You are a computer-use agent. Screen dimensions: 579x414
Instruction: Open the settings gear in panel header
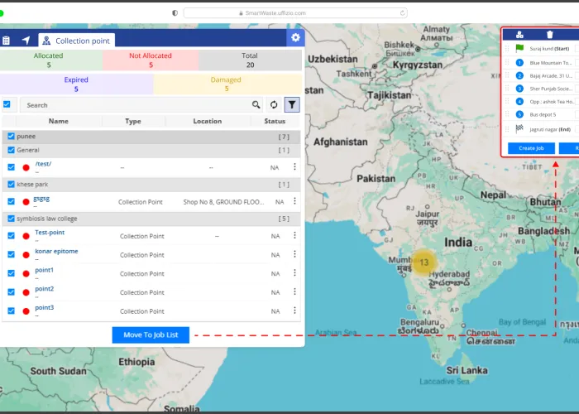(295, 38)
